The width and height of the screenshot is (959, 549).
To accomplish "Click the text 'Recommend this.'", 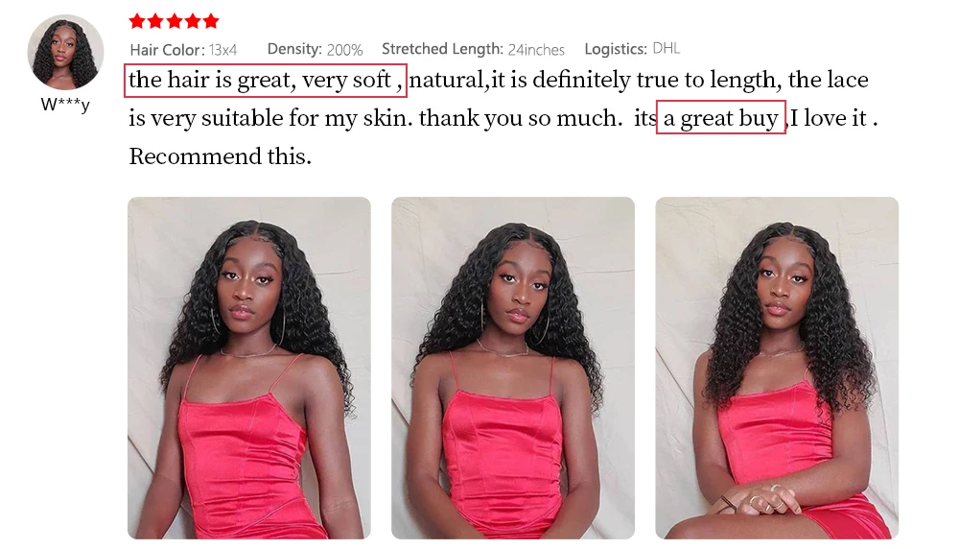I will click(x=221, y=156).
